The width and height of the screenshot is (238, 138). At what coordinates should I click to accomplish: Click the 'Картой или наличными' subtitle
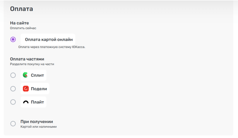pyautogui.click(x=38, y=127)
